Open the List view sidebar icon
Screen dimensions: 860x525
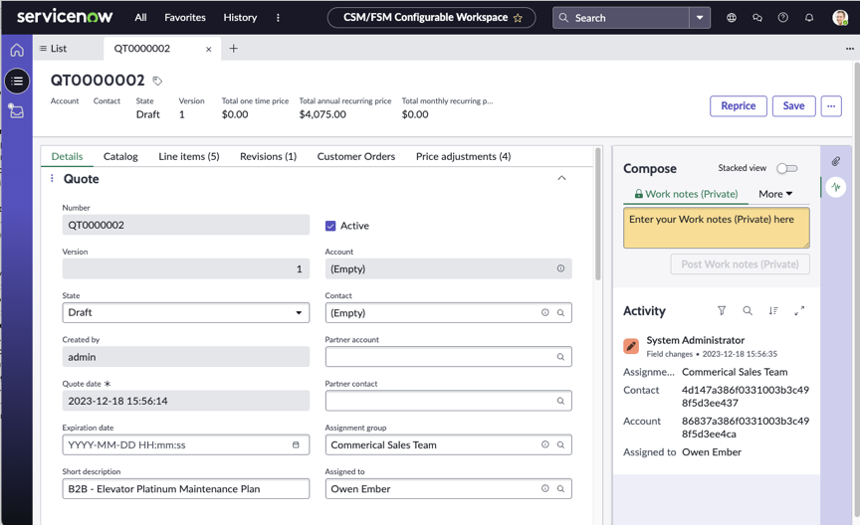[x=17, y=82]
